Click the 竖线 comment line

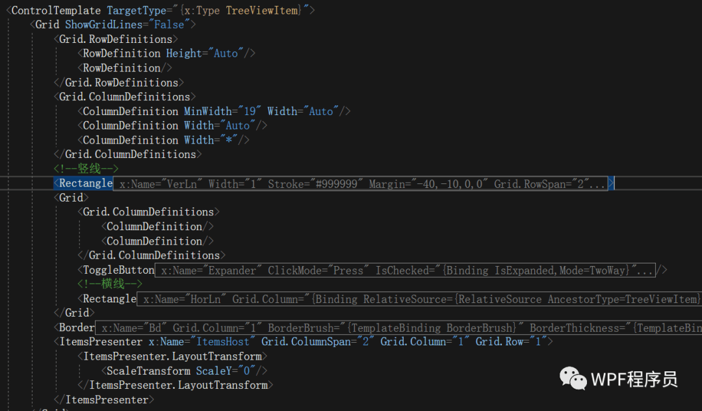pos(86,169)
